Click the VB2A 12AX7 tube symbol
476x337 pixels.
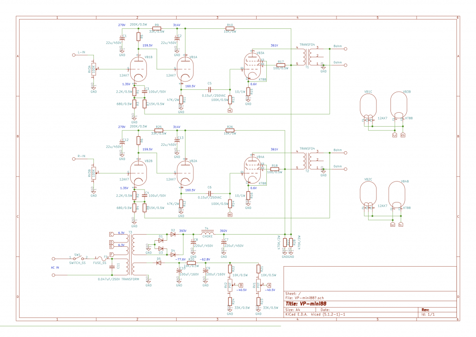coord(185,172)
